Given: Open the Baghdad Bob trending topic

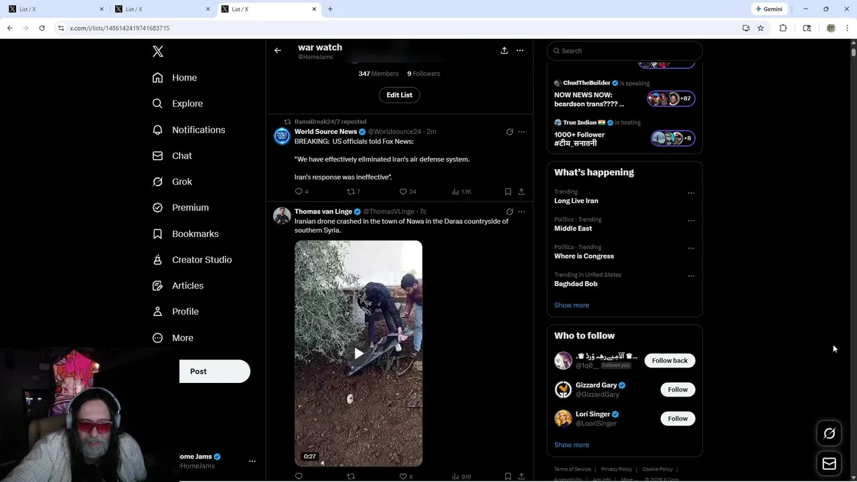Looking at the screenshot, I should (576, 284).
